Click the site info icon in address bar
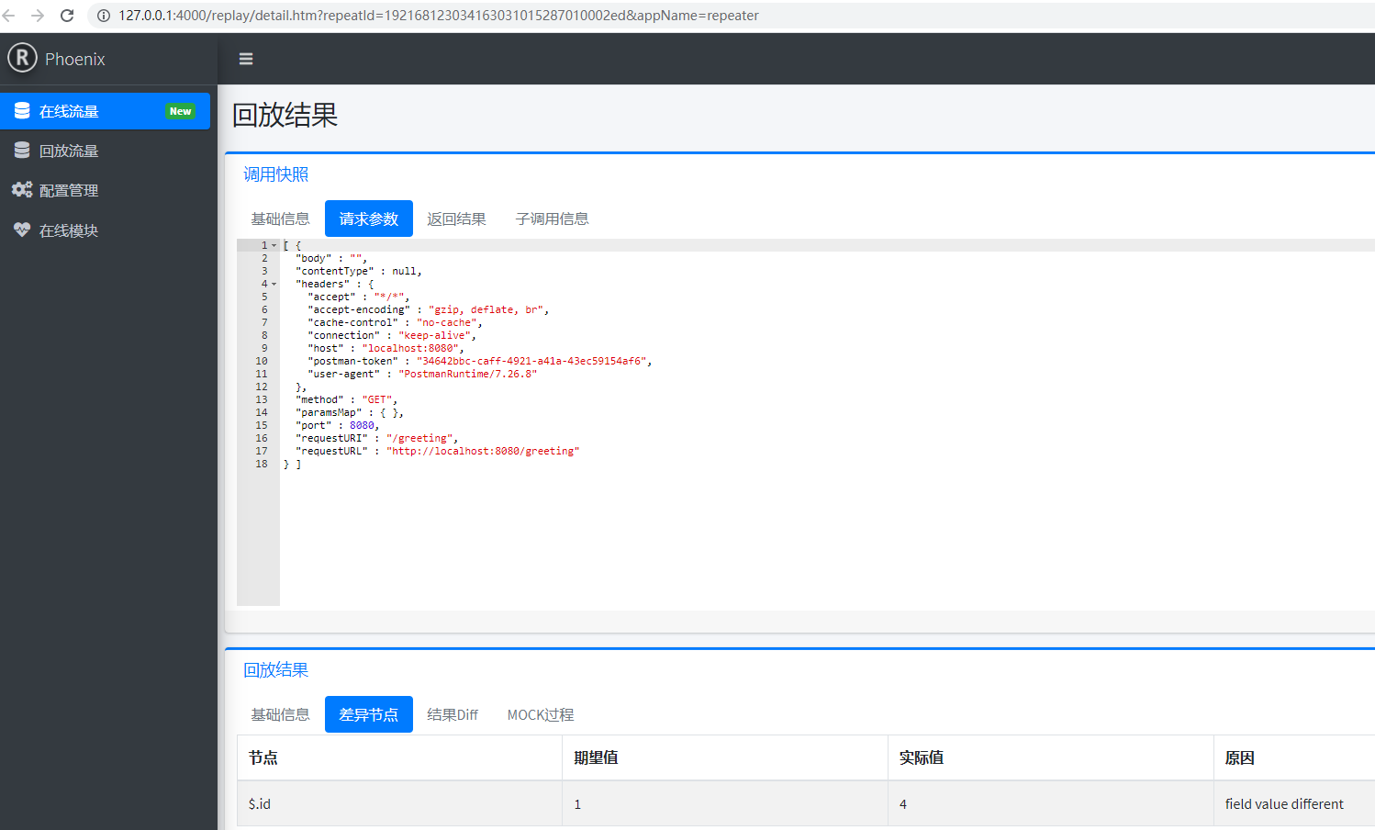The image size is (1375, 830). click(104, 15)
